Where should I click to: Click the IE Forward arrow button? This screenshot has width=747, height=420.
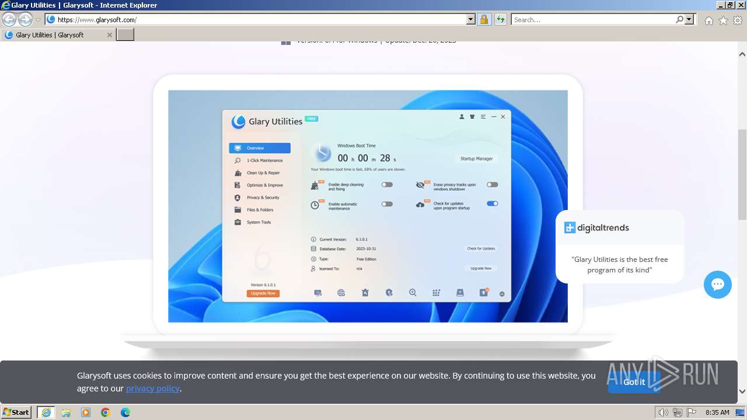tap(25, 20)
